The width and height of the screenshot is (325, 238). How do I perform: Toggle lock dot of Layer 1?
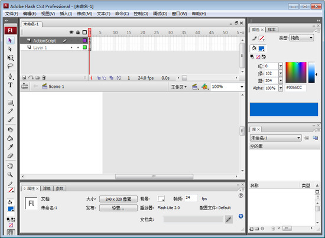point(78,47)
